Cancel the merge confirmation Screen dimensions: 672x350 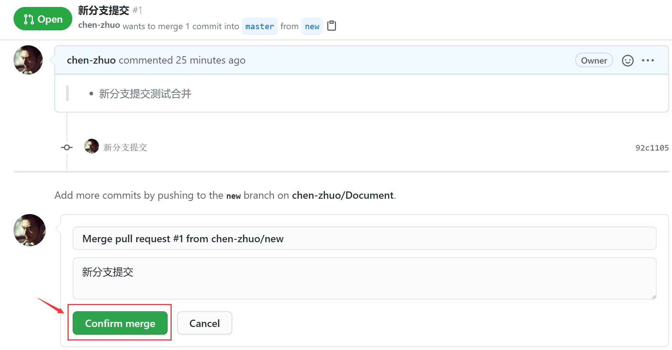[x=204, y=323]
